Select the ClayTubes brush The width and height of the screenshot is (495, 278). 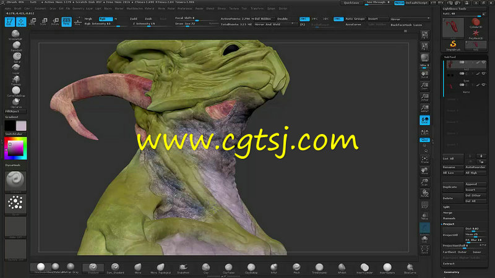click(228, 268)
